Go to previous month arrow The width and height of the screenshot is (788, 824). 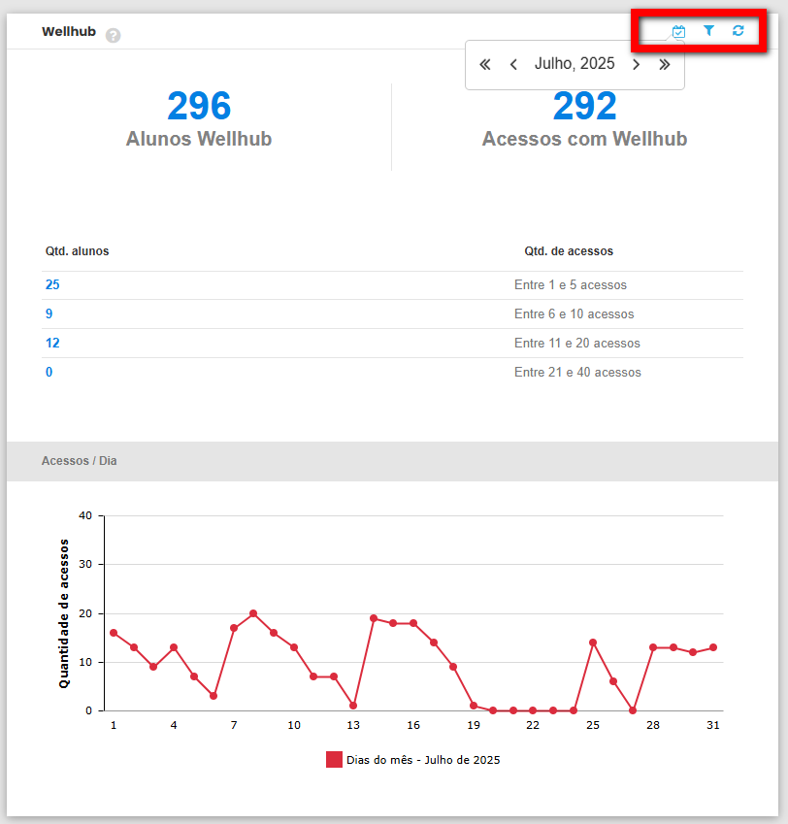point(513,65)
